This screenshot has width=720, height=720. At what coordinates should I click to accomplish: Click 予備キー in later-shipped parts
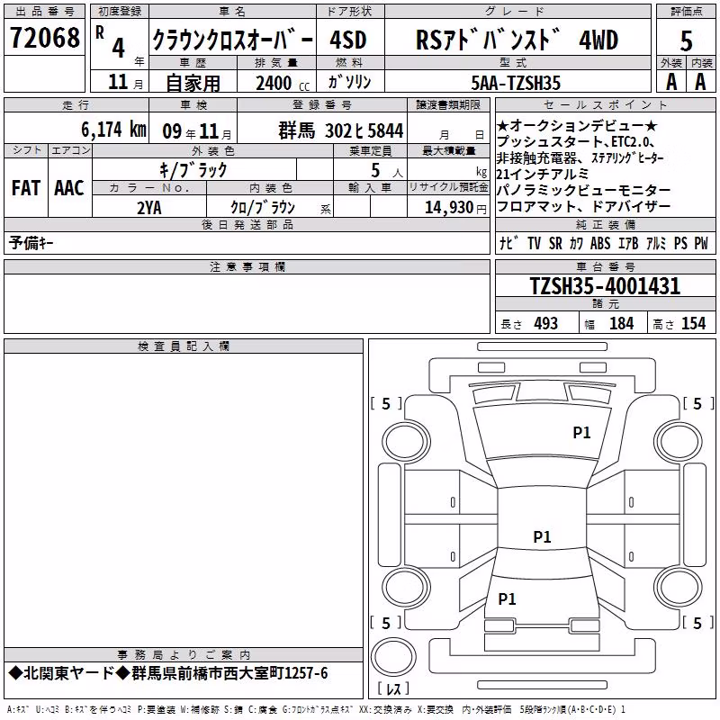(31, 243)
